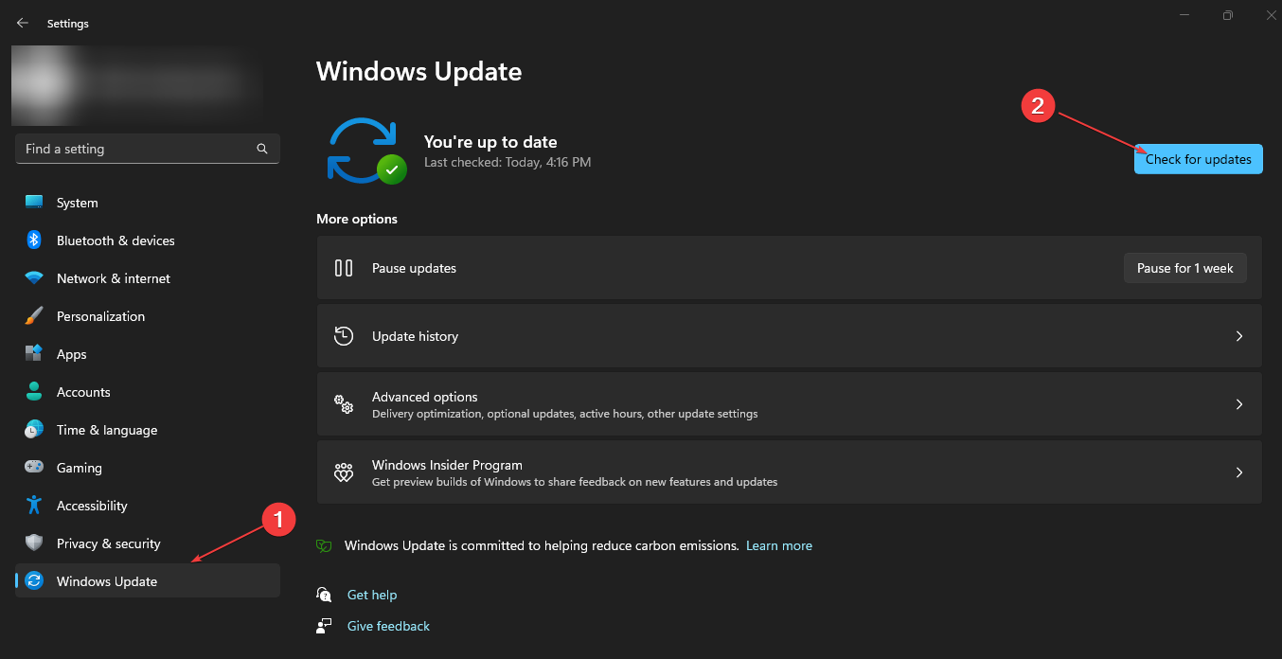Image resolution: width=1282 pixels, height=659 pixels.
Task: Expand Windows Insider Program chevron
Action: click(1239, 472)
